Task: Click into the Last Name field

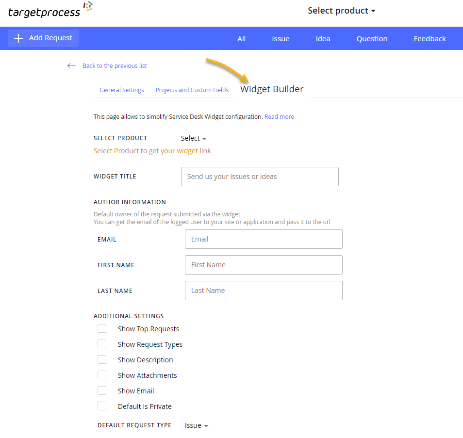Action: click(264, 291)
